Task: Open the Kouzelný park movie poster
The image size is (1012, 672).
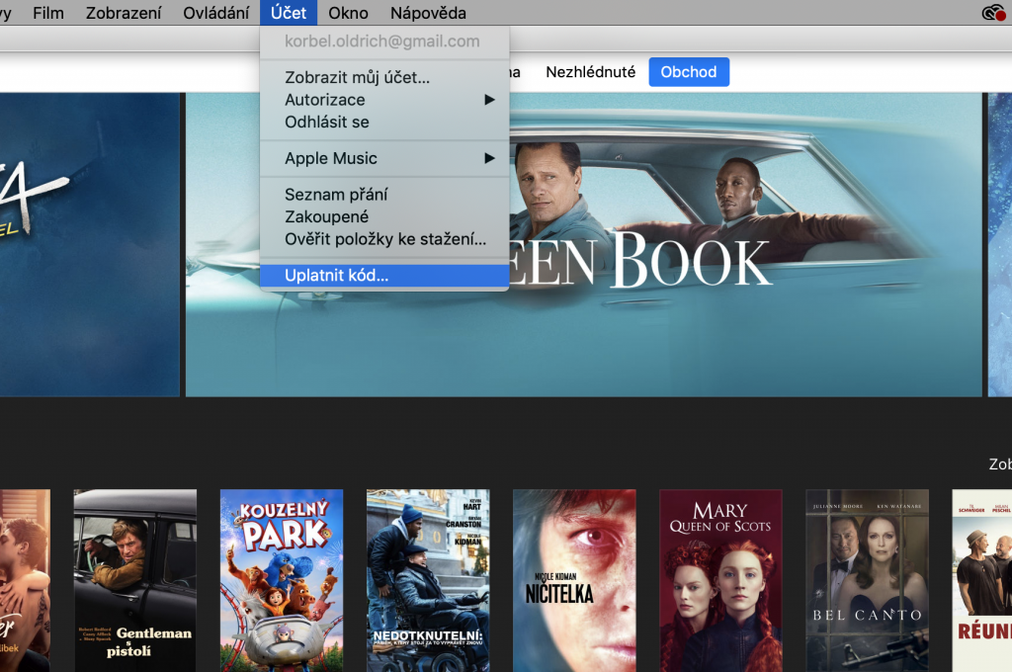Action: click(282, 580)
